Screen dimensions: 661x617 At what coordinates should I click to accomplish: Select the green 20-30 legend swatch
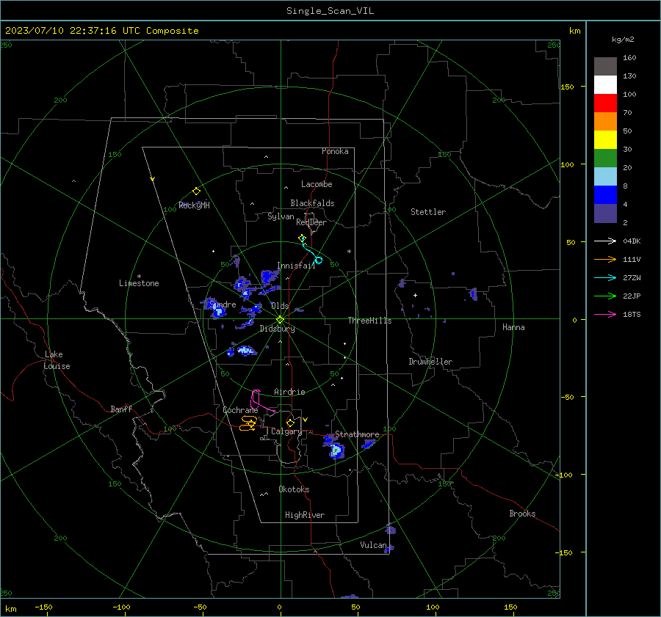click(x=605, y=158)
